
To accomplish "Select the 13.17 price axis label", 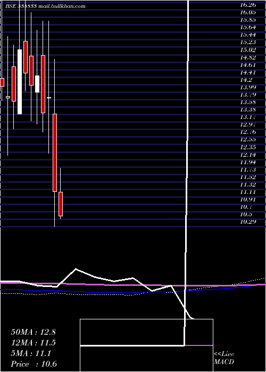I will (x=248, y=117).
